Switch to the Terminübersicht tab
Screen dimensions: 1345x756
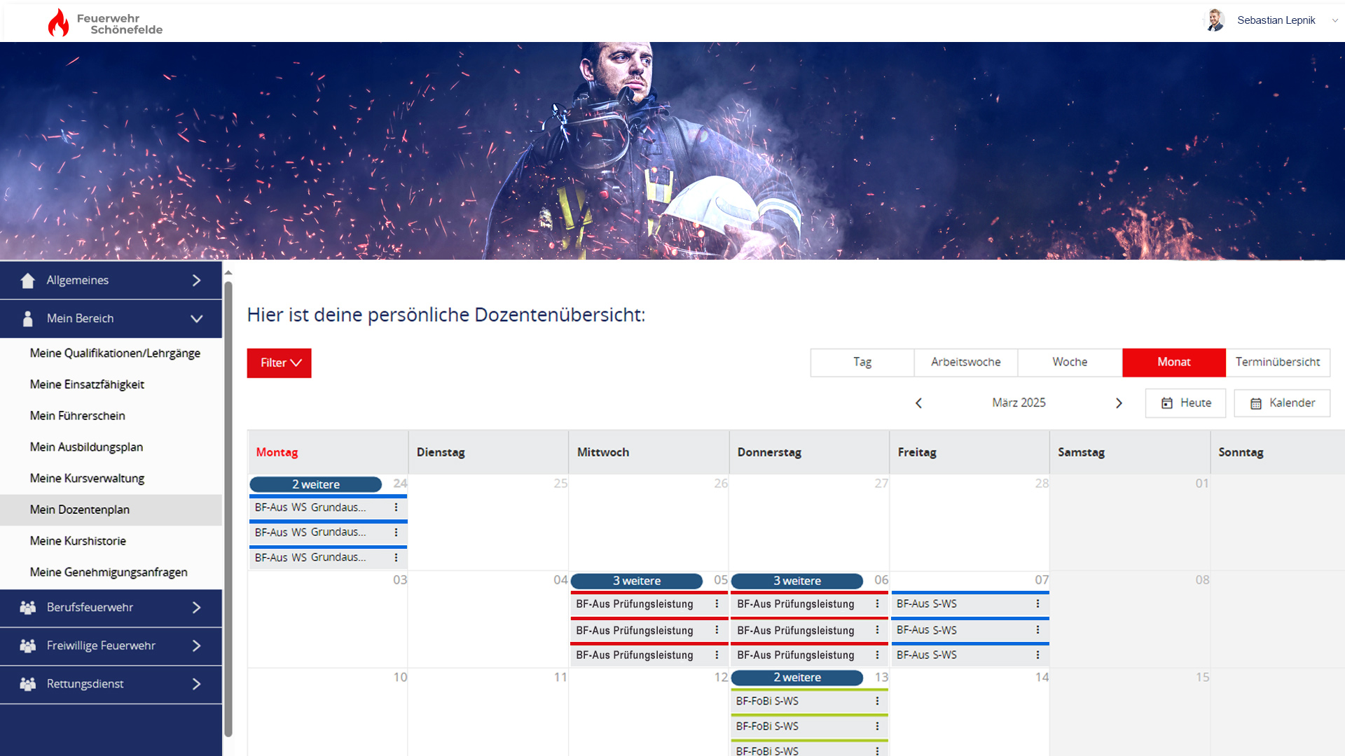point(1277,362)
